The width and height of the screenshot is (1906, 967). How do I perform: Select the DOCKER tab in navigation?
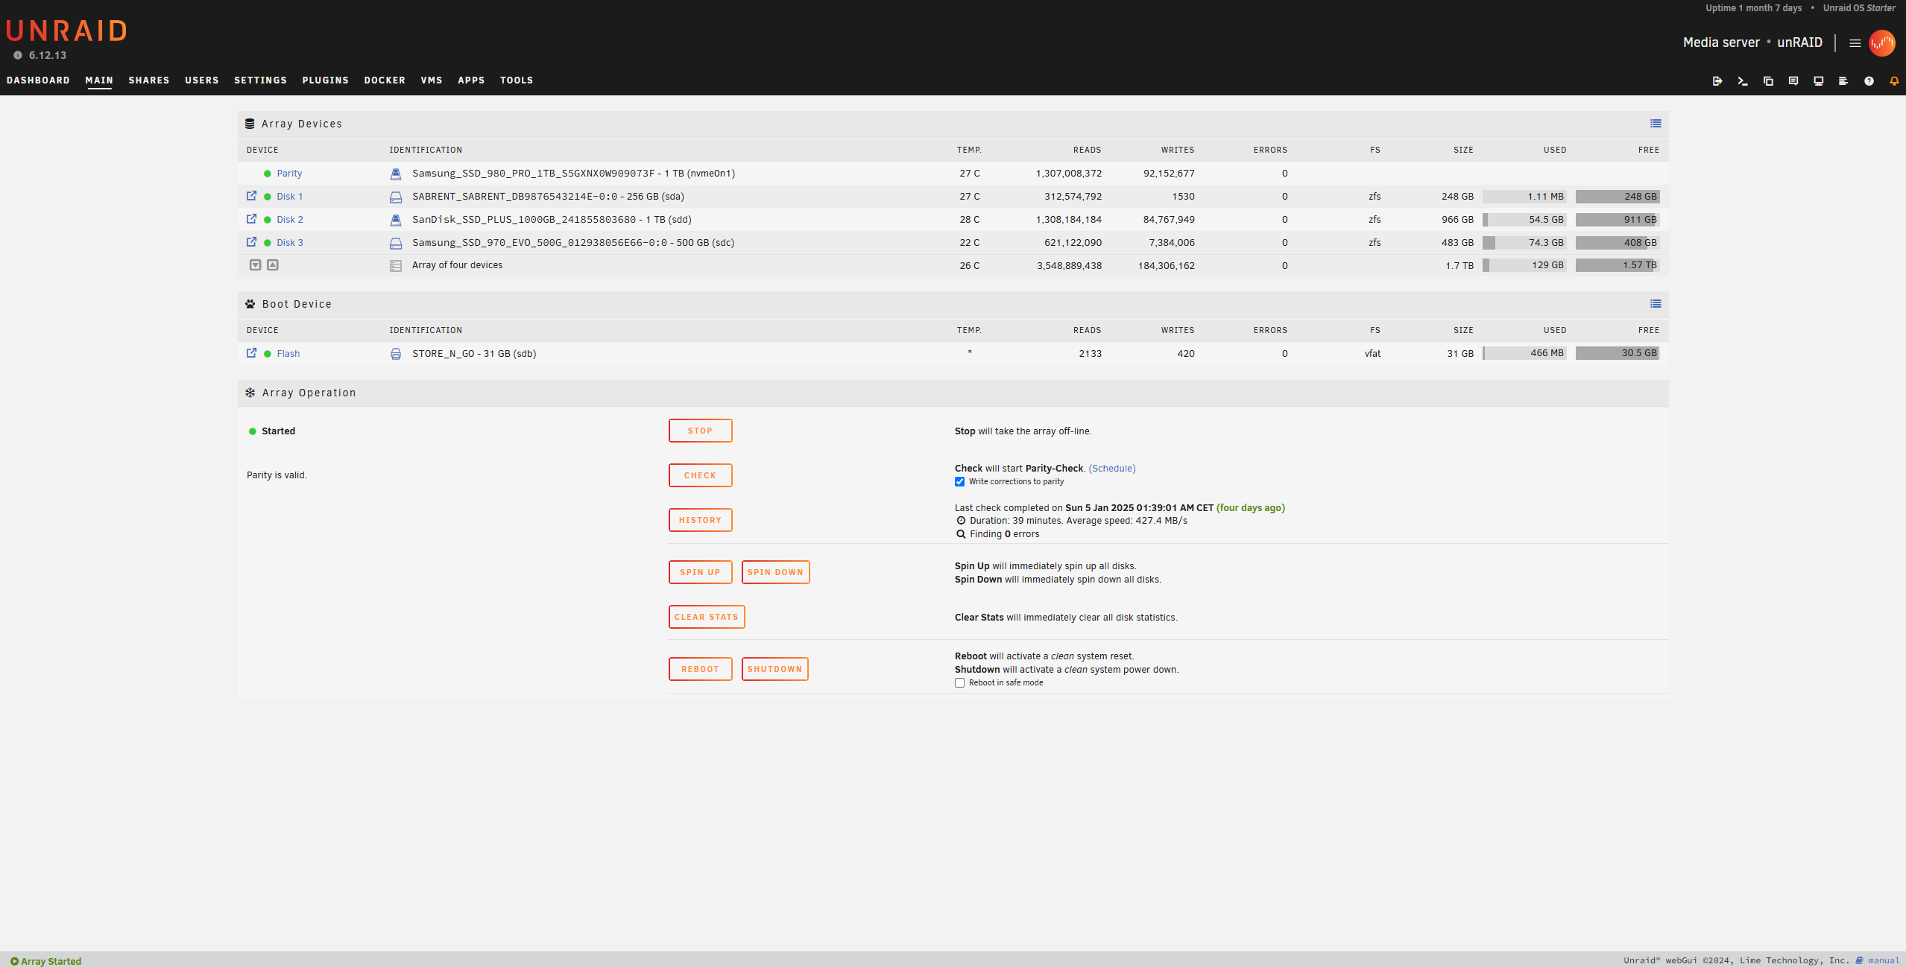point(384,79)
